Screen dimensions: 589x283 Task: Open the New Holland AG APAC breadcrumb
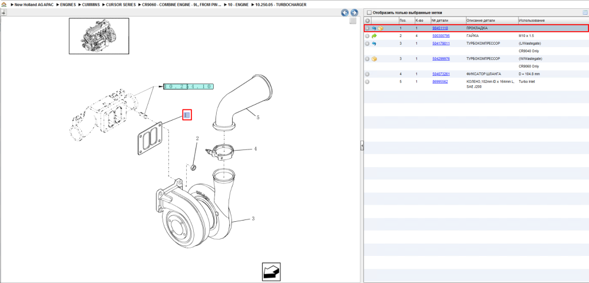click(x=35, y=5)
